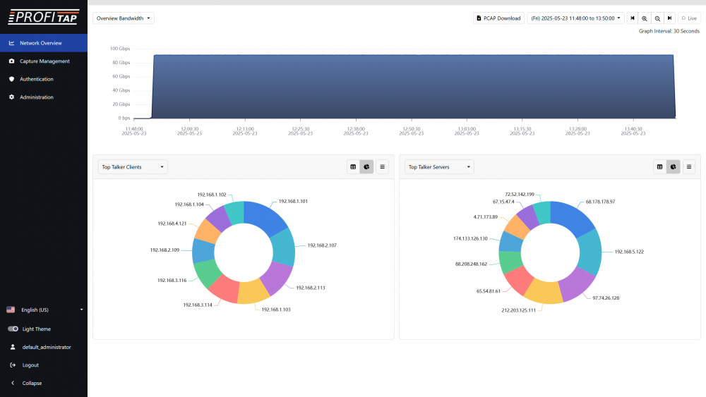Screen dimensions: 706x397
Task: Switch Top Talker Clients to table view
Action: click(353, 167)
